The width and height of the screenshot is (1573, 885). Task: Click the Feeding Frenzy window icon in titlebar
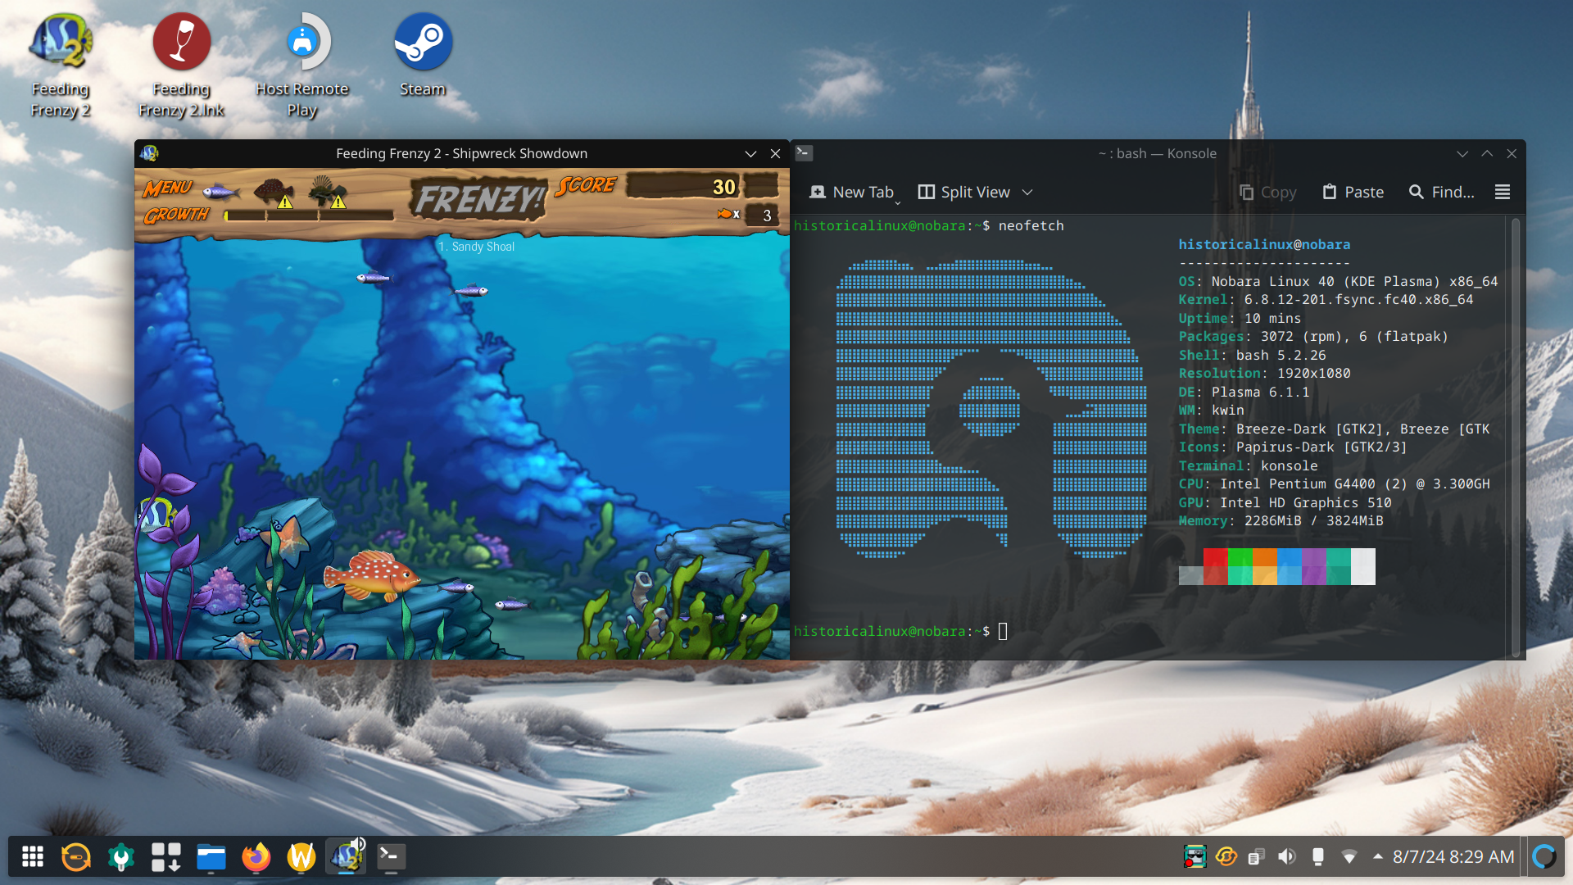pos(149,153)
